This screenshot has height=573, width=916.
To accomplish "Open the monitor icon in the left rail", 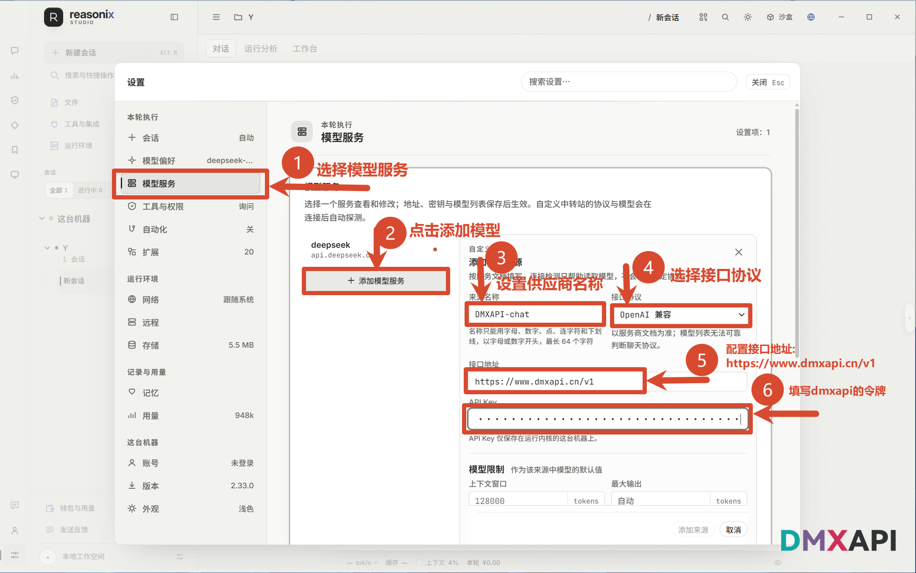I will point(15,174).
